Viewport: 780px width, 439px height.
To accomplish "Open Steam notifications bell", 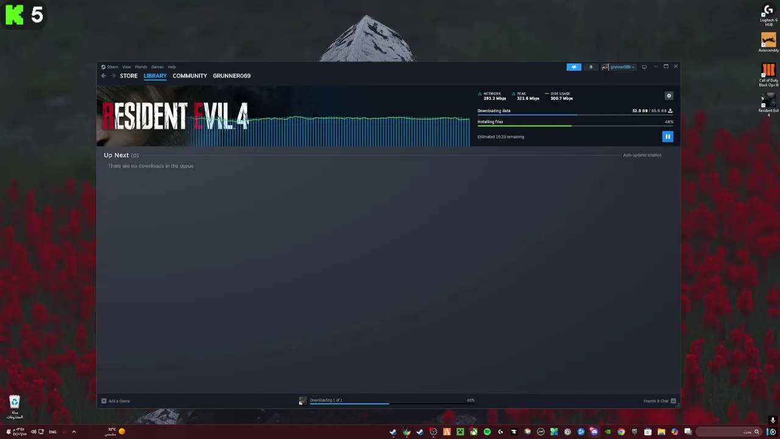I will pyautogui.click(x=590, y=67).
